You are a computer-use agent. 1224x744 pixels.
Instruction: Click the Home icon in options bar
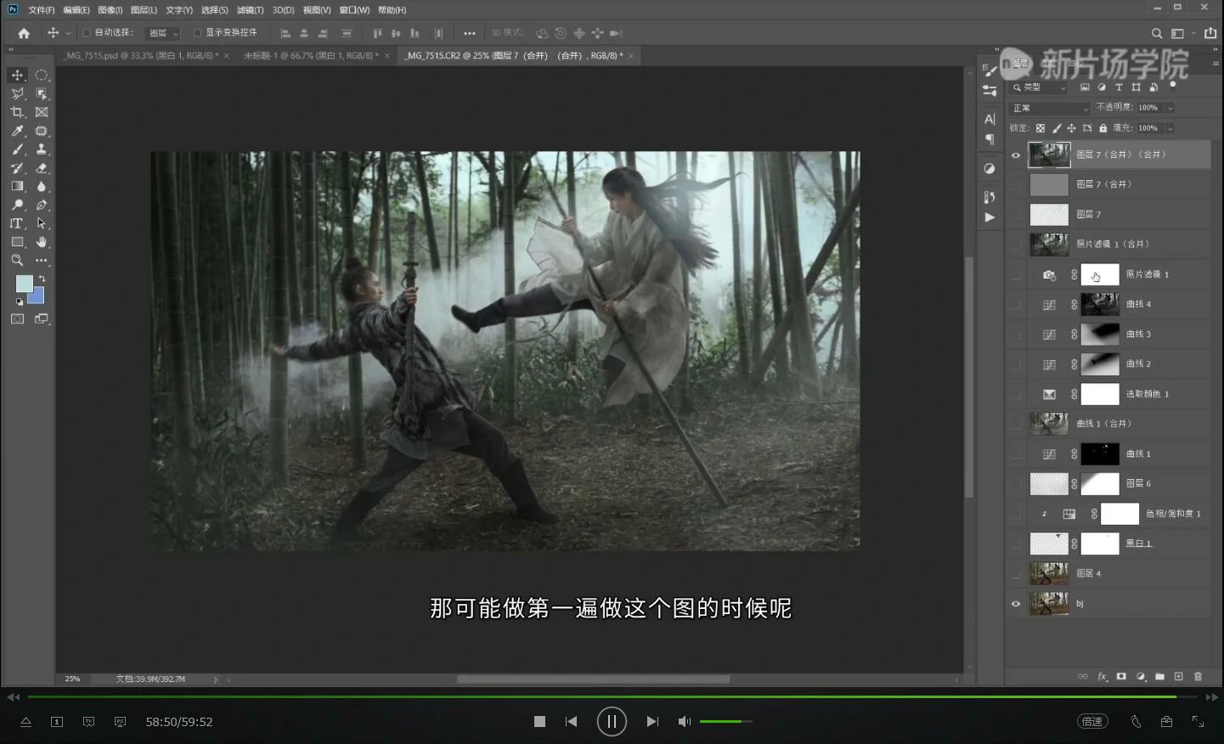24,33
